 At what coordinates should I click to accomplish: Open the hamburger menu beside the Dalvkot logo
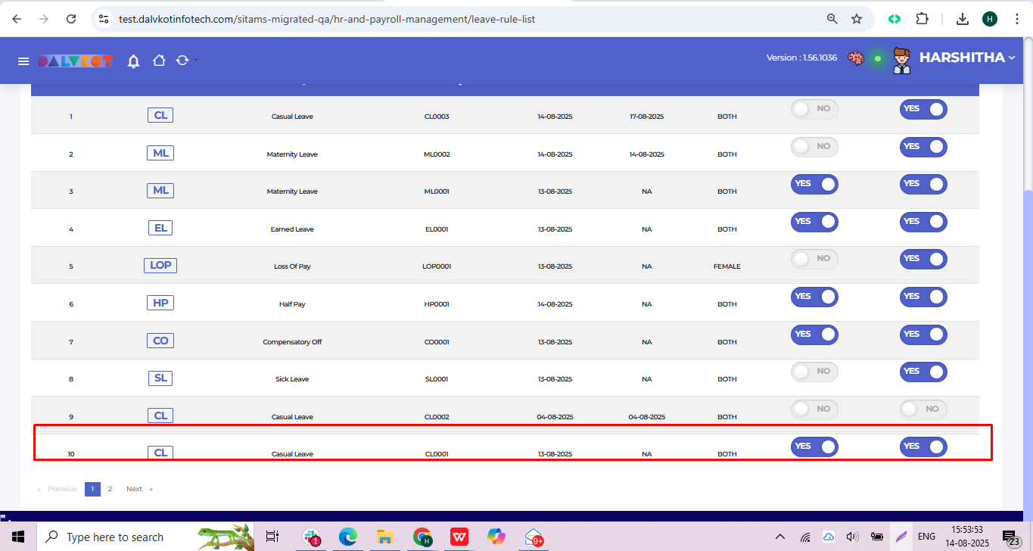click(x=23, y=61)
